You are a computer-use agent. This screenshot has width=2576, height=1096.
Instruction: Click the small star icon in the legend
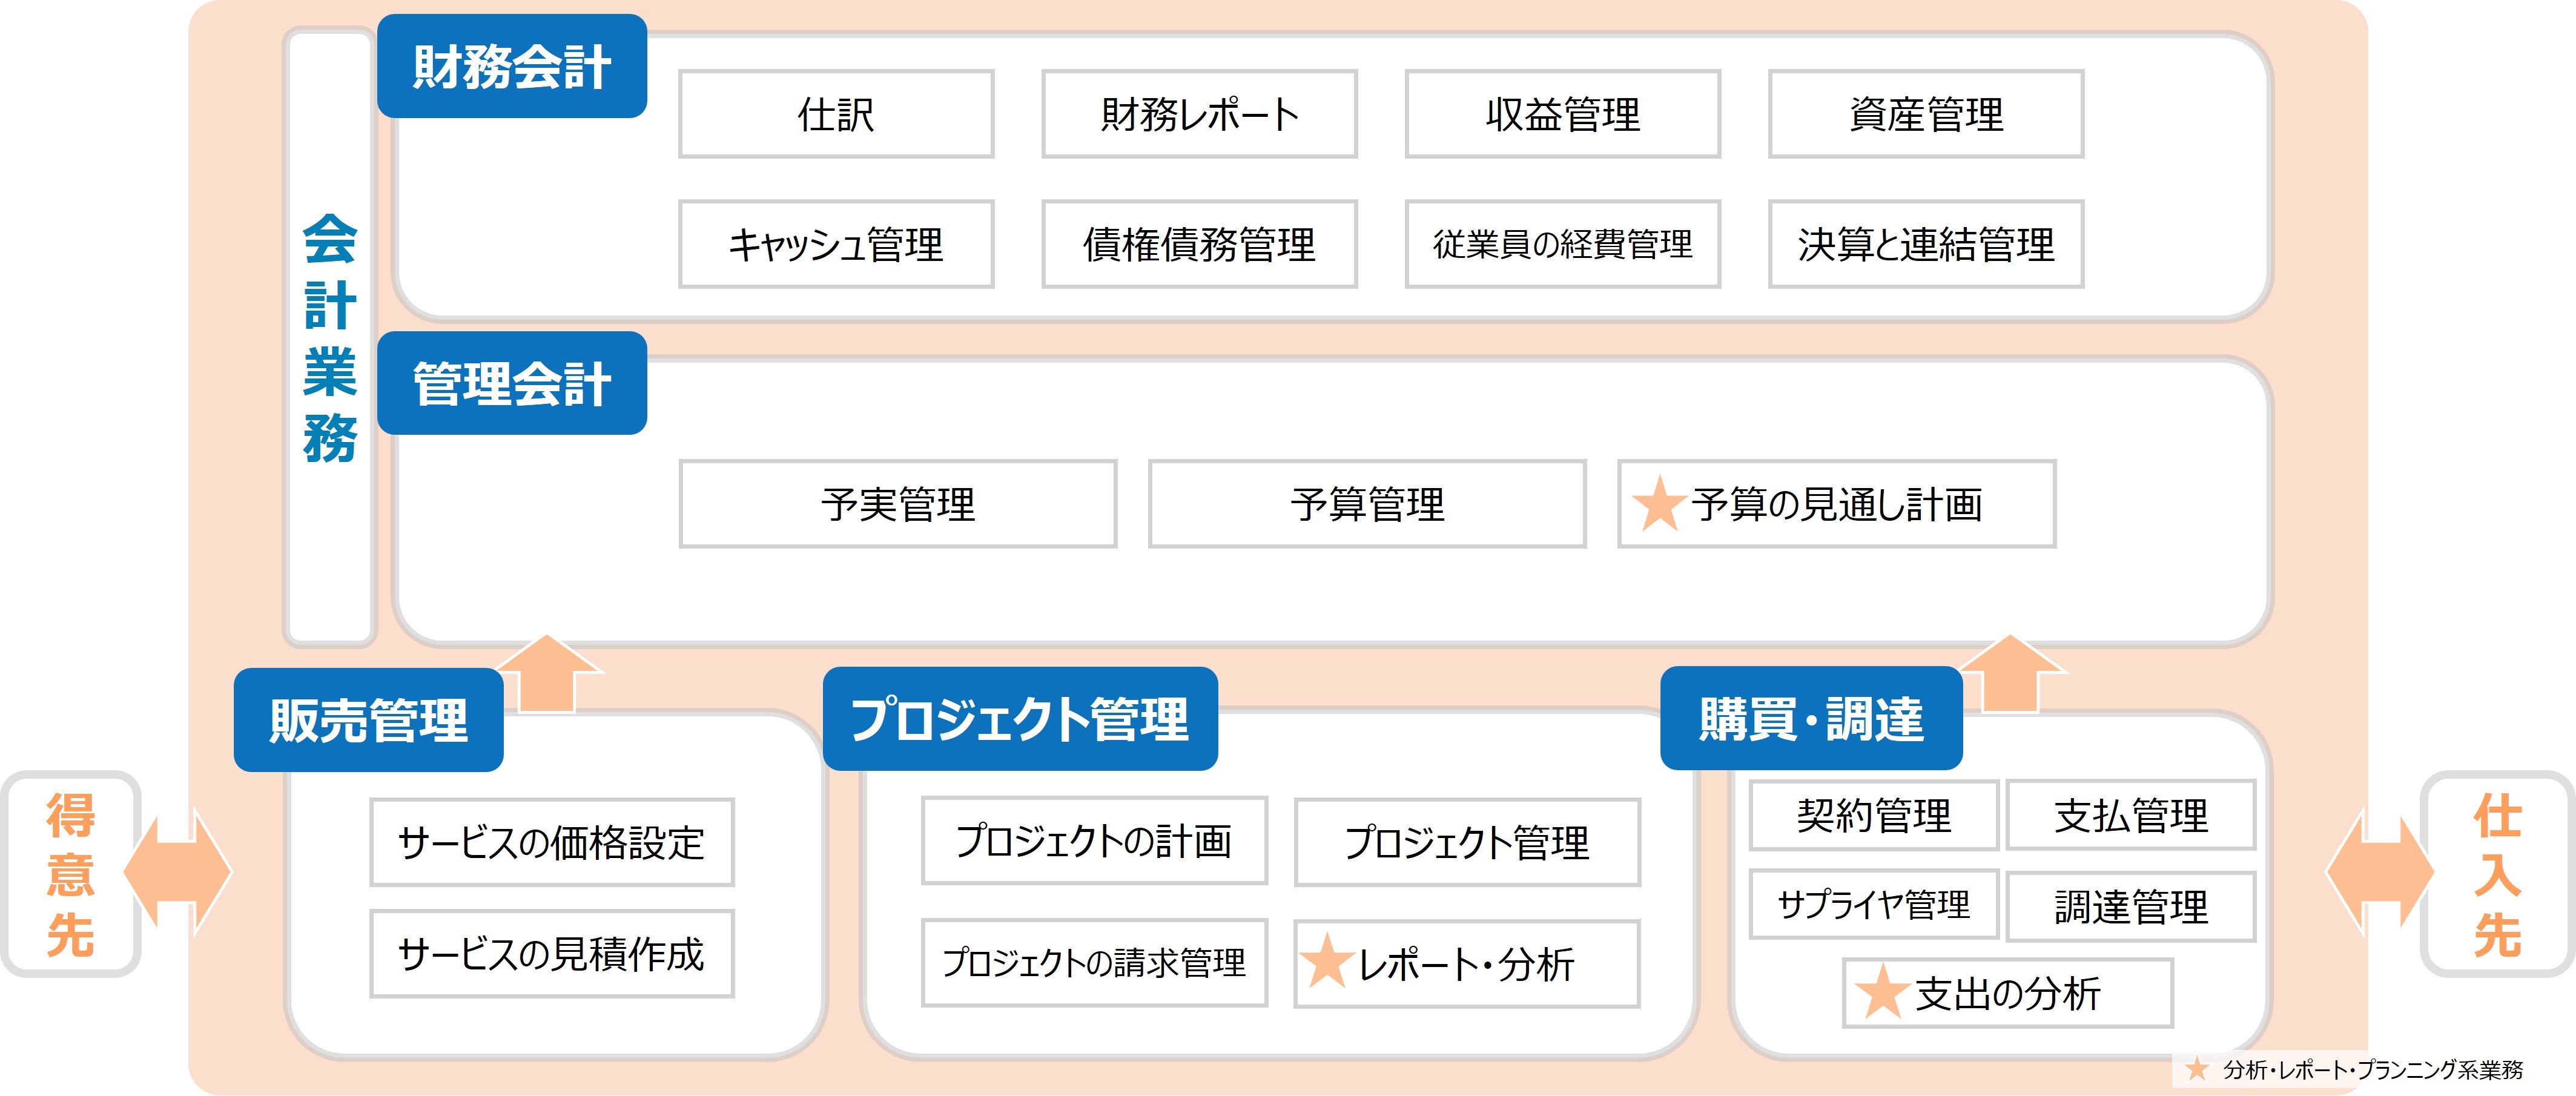click(x=2197, y=1069)
